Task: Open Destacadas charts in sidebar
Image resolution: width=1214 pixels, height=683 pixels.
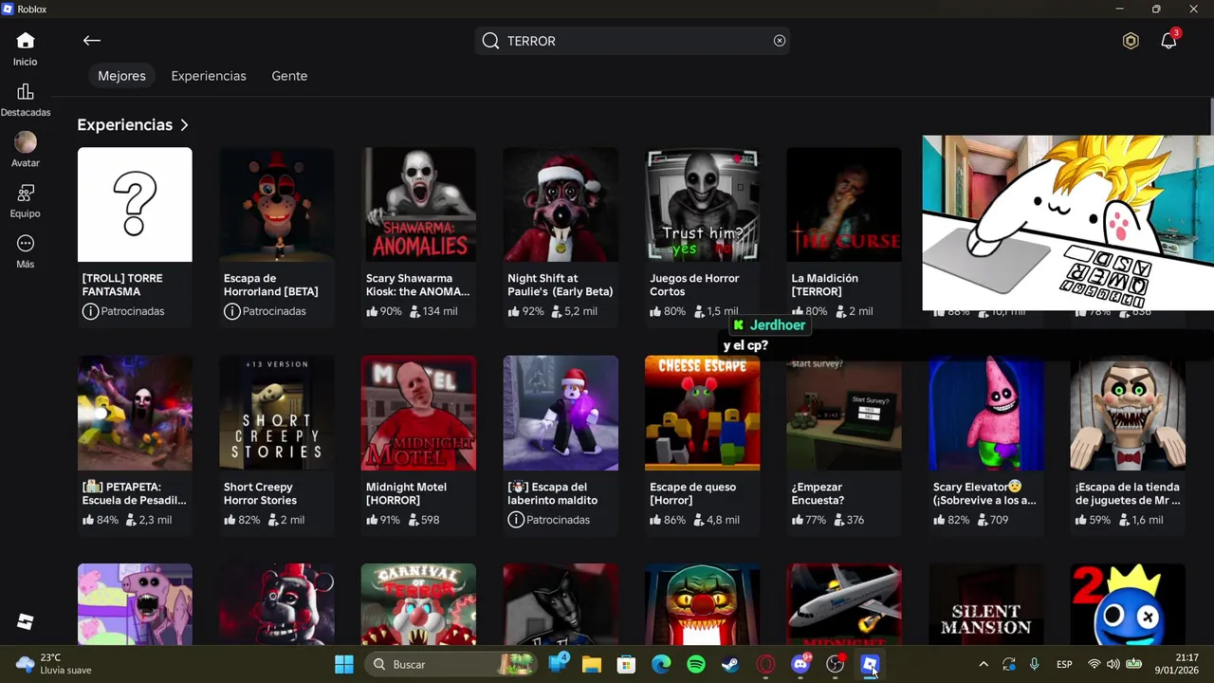Action: point(26,101)
